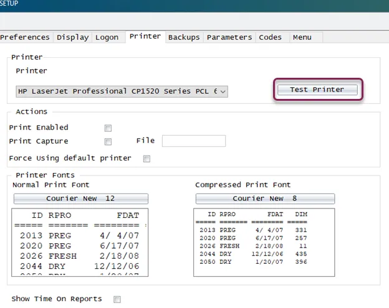
Task: Click the Compressed Print Font preview box
Action: pyautogui.click(x=264, y=243)
